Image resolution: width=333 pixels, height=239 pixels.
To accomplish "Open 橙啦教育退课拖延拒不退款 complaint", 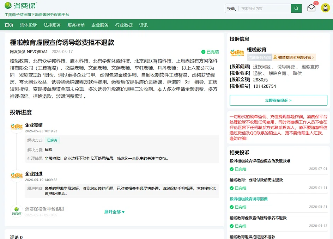I will 252,237.
